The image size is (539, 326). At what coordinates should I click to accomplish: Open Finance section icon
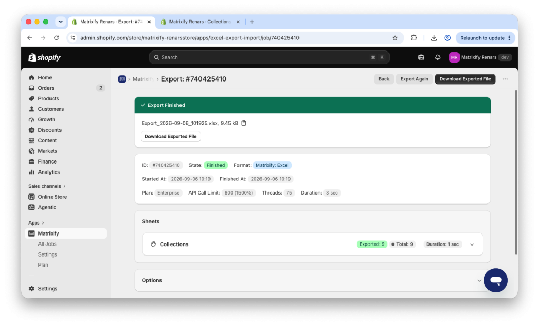click(32, 161)
